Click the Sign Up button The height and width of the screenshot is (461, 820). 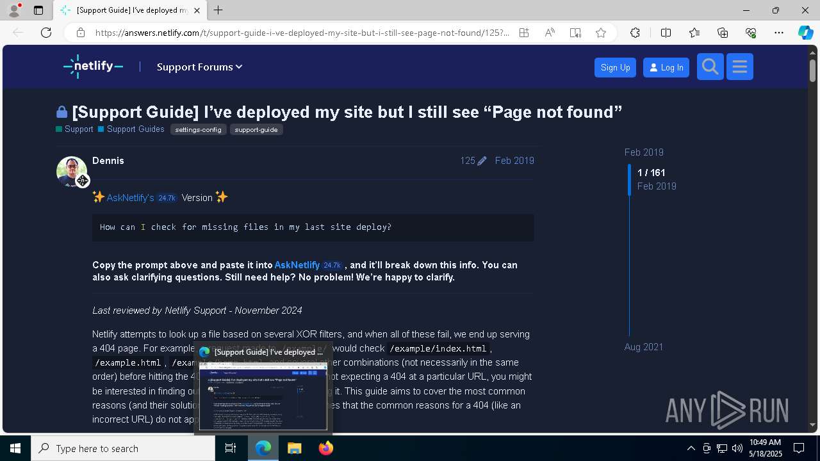[x=615, y=67]
